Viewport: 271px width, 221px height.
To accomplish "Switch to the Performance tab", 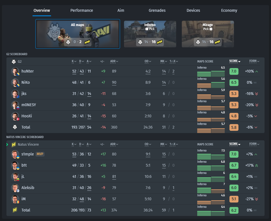I will pyautogui.click(x=82, y=10).
